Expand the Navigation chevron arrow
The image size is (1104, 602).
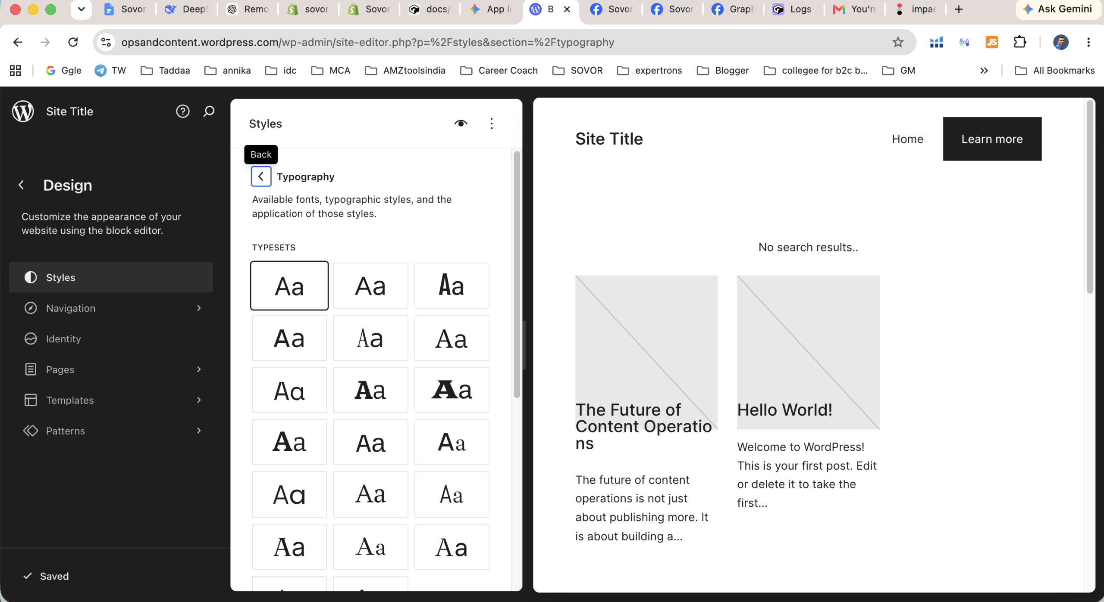(199, 308)
